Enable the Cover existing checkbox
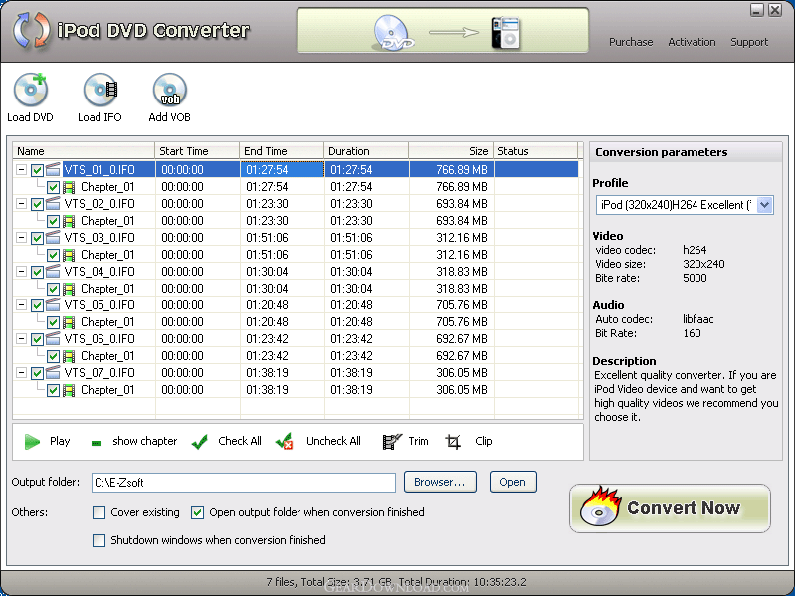Screen dimensions: 795x596 click(99, 512)
